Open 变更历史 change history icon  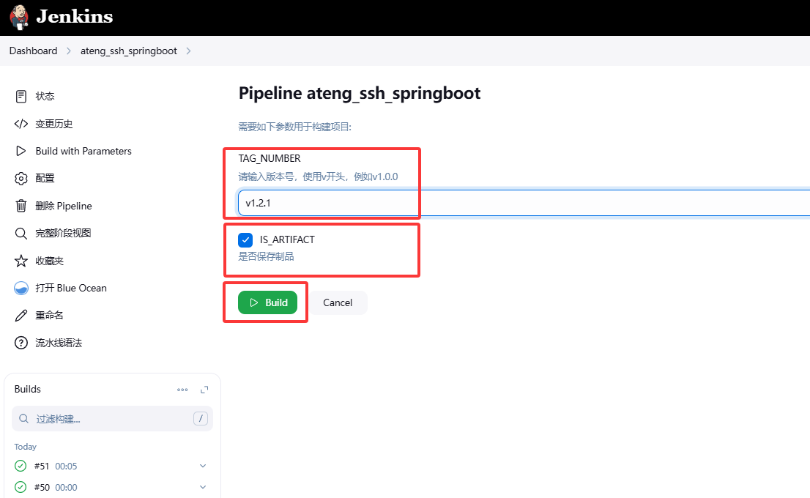click(21, 124)
